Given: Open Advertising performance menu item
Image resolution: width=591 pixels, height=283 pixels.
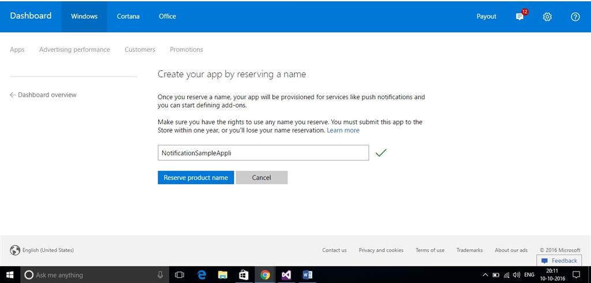Looking at the screenshot, I should pyautogui.click(x=74, y=50).
